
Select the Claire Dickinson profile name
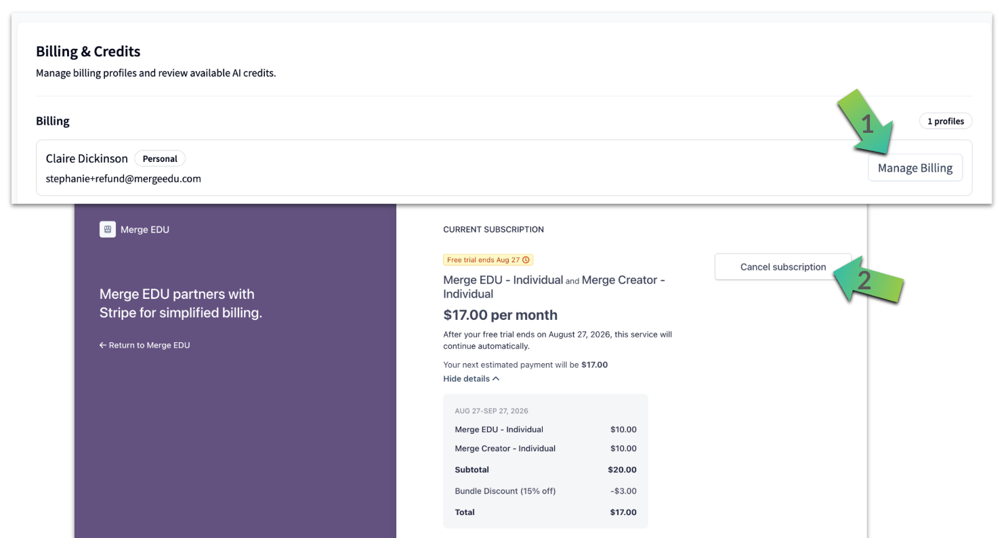click(87, 159)
